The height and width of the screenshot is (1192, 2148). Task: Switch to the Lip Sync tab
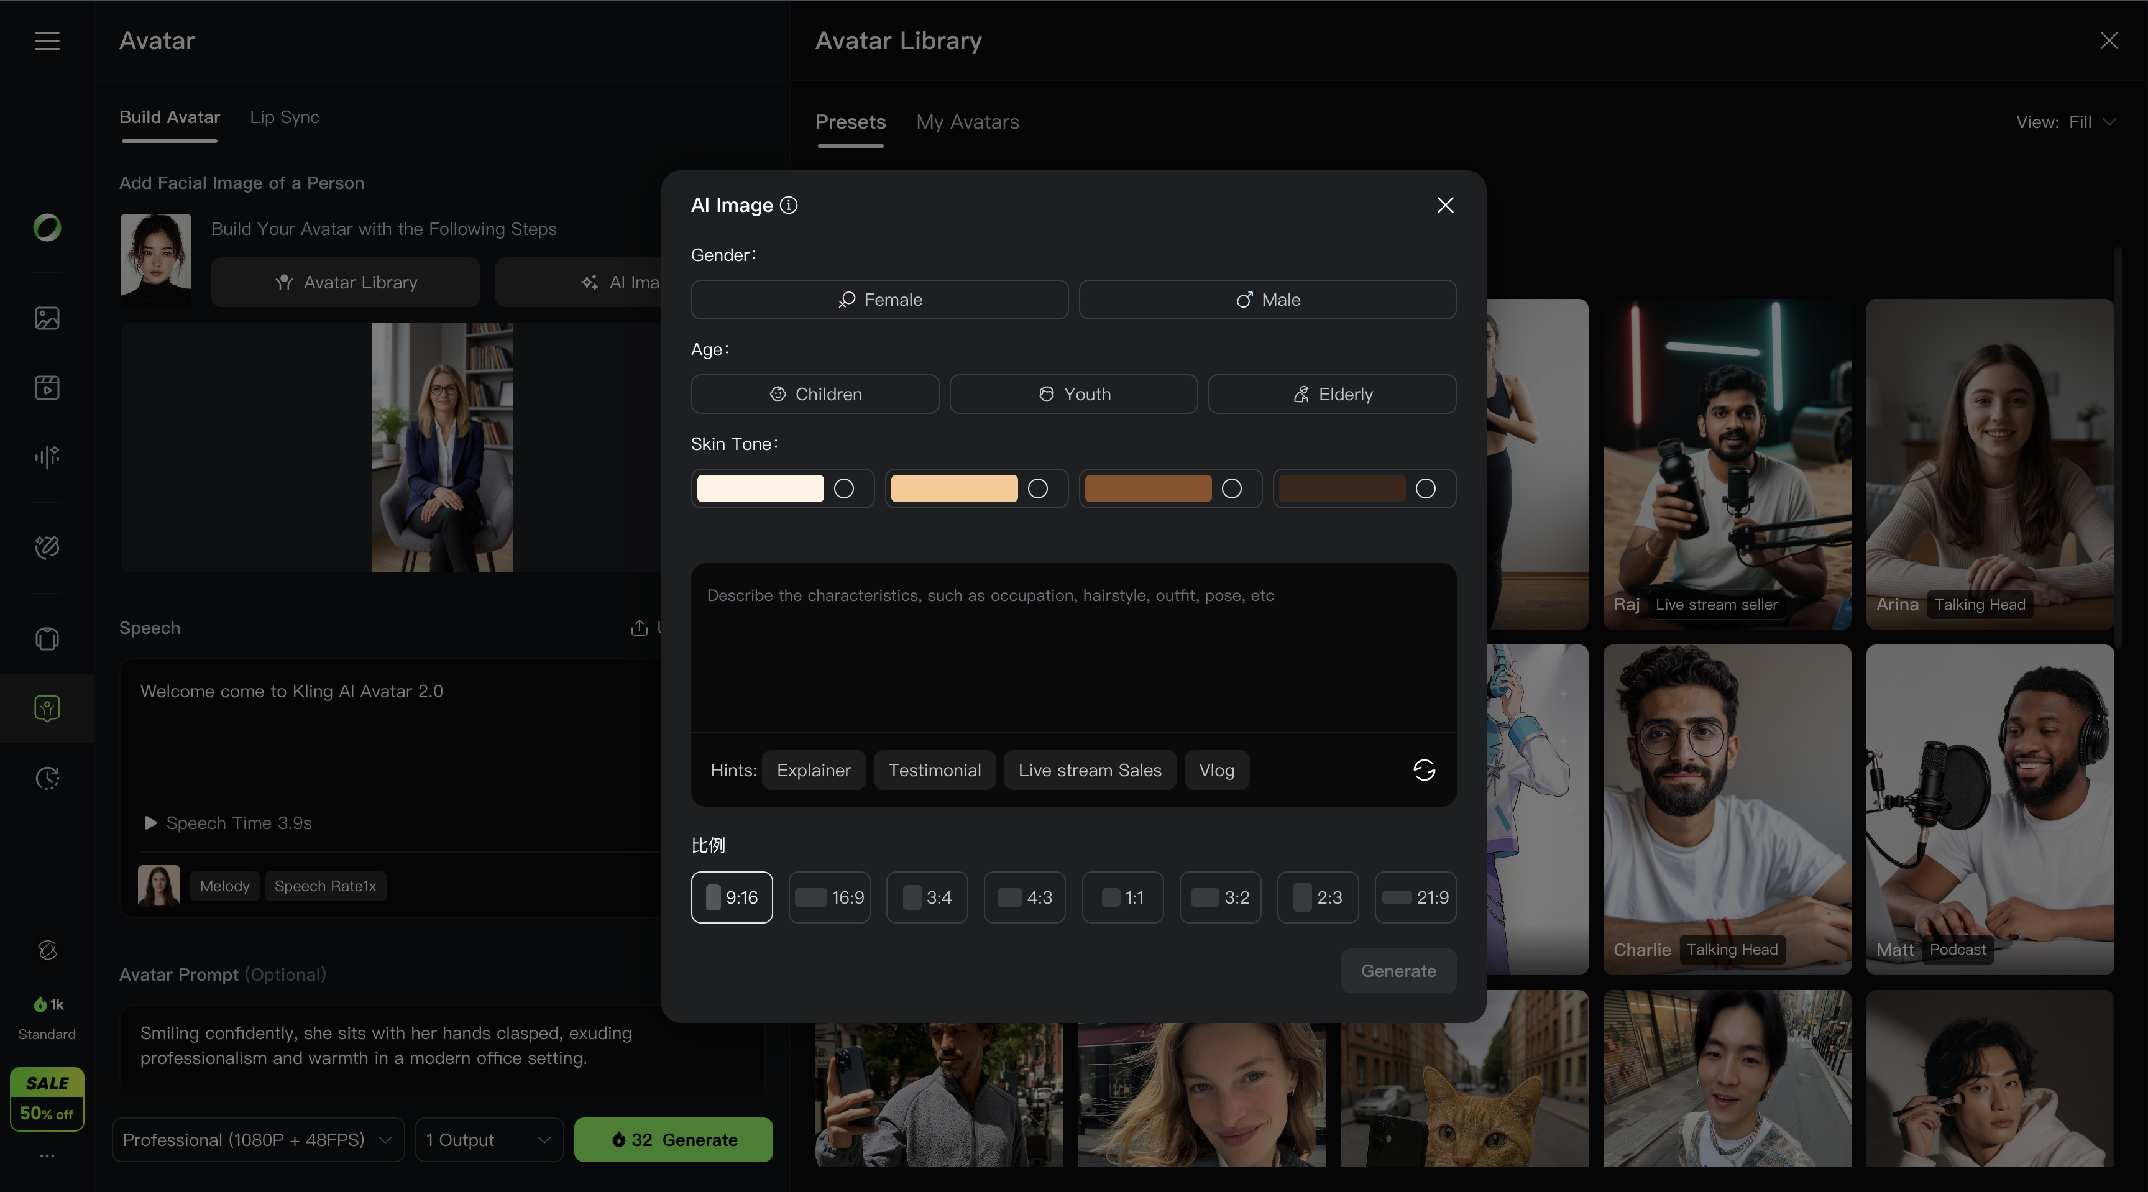[284, 117]
